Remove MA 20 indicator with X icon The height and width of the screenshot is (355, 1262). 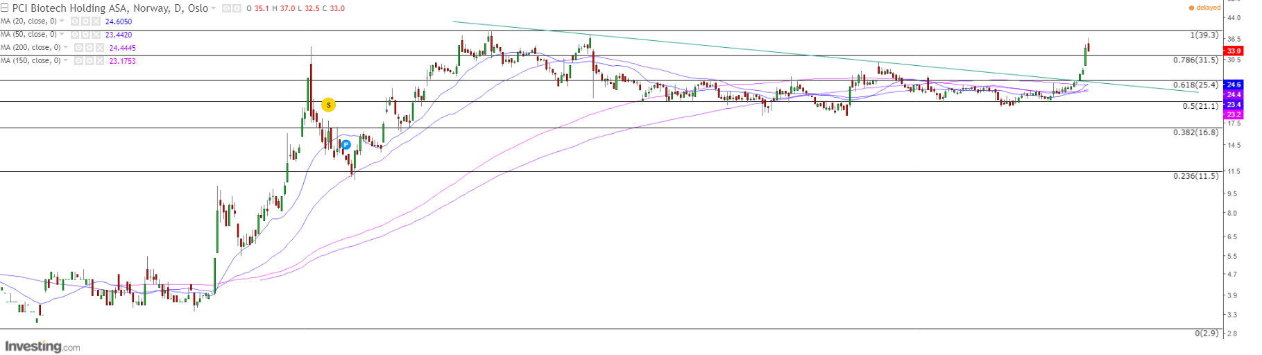(96, 21)
